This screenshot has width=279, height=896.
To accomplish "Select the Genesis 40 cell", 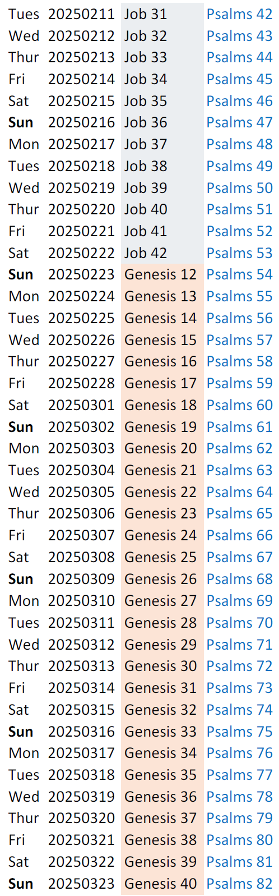I will 162,884.
